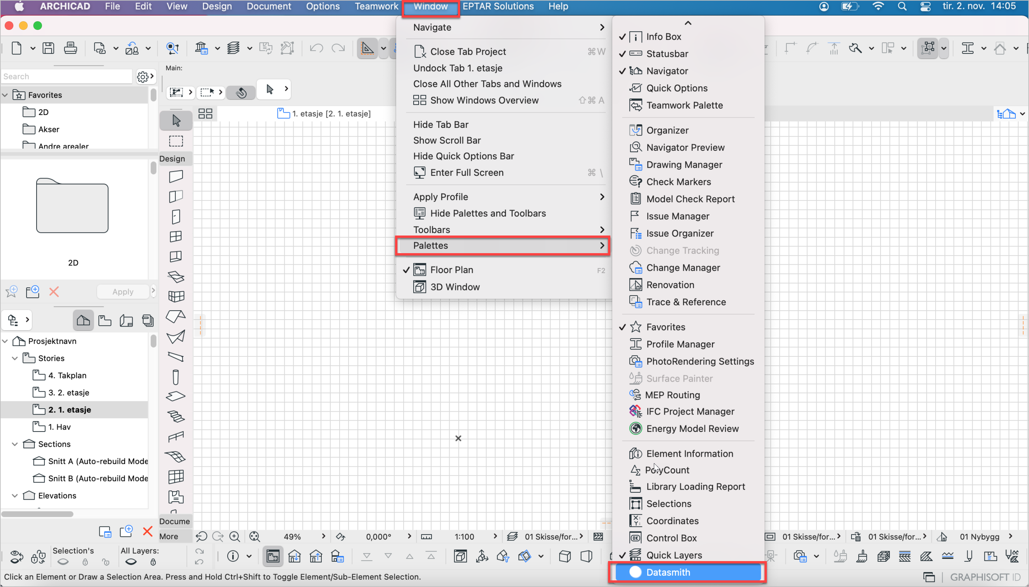Click the Save icon in toolbar
Screen dimensions: 1029x587
point(49,49)
